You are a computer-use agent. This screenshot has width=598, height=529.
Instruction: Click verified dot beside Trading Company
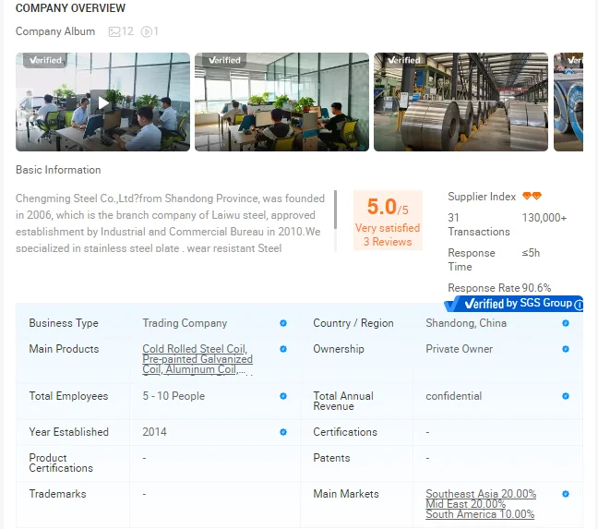pos(283,323)
